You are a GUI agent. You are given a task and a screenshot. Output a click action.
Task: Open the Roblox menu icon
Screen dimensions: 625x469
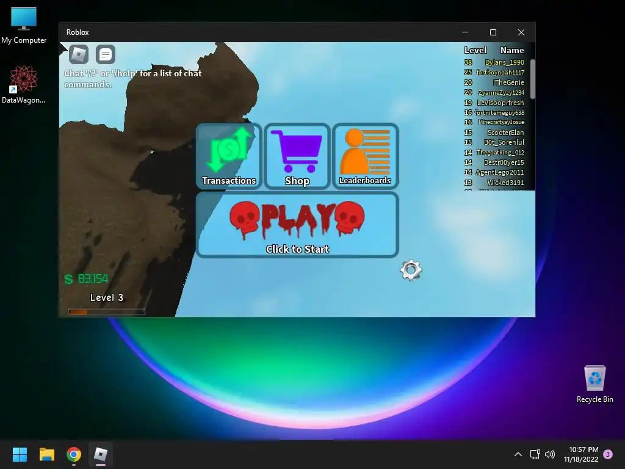tap(79, 54)
